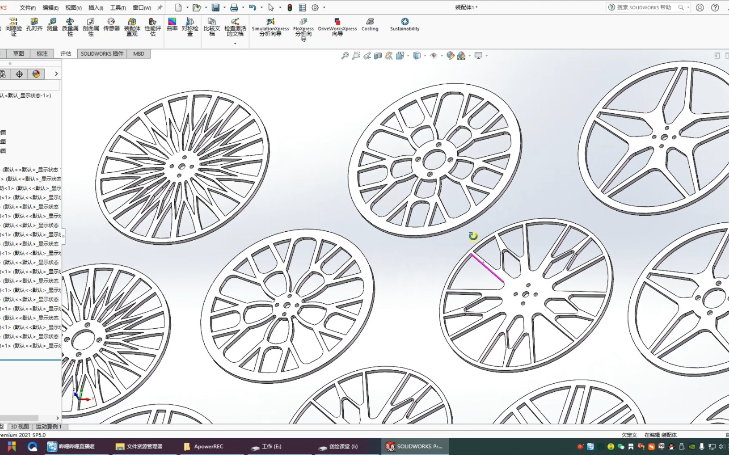Select the 测量 measure tool
The width and height of the screenshot is (729, 455).
(x=52, y=25)
